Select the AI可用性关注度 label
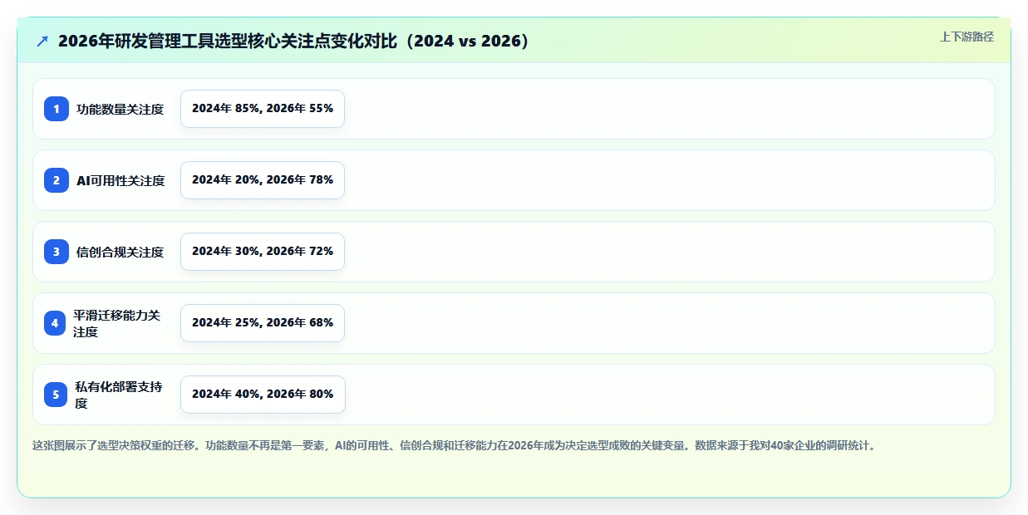The width and height of the screenshot is (1028, 515). [x=121, y=180]
